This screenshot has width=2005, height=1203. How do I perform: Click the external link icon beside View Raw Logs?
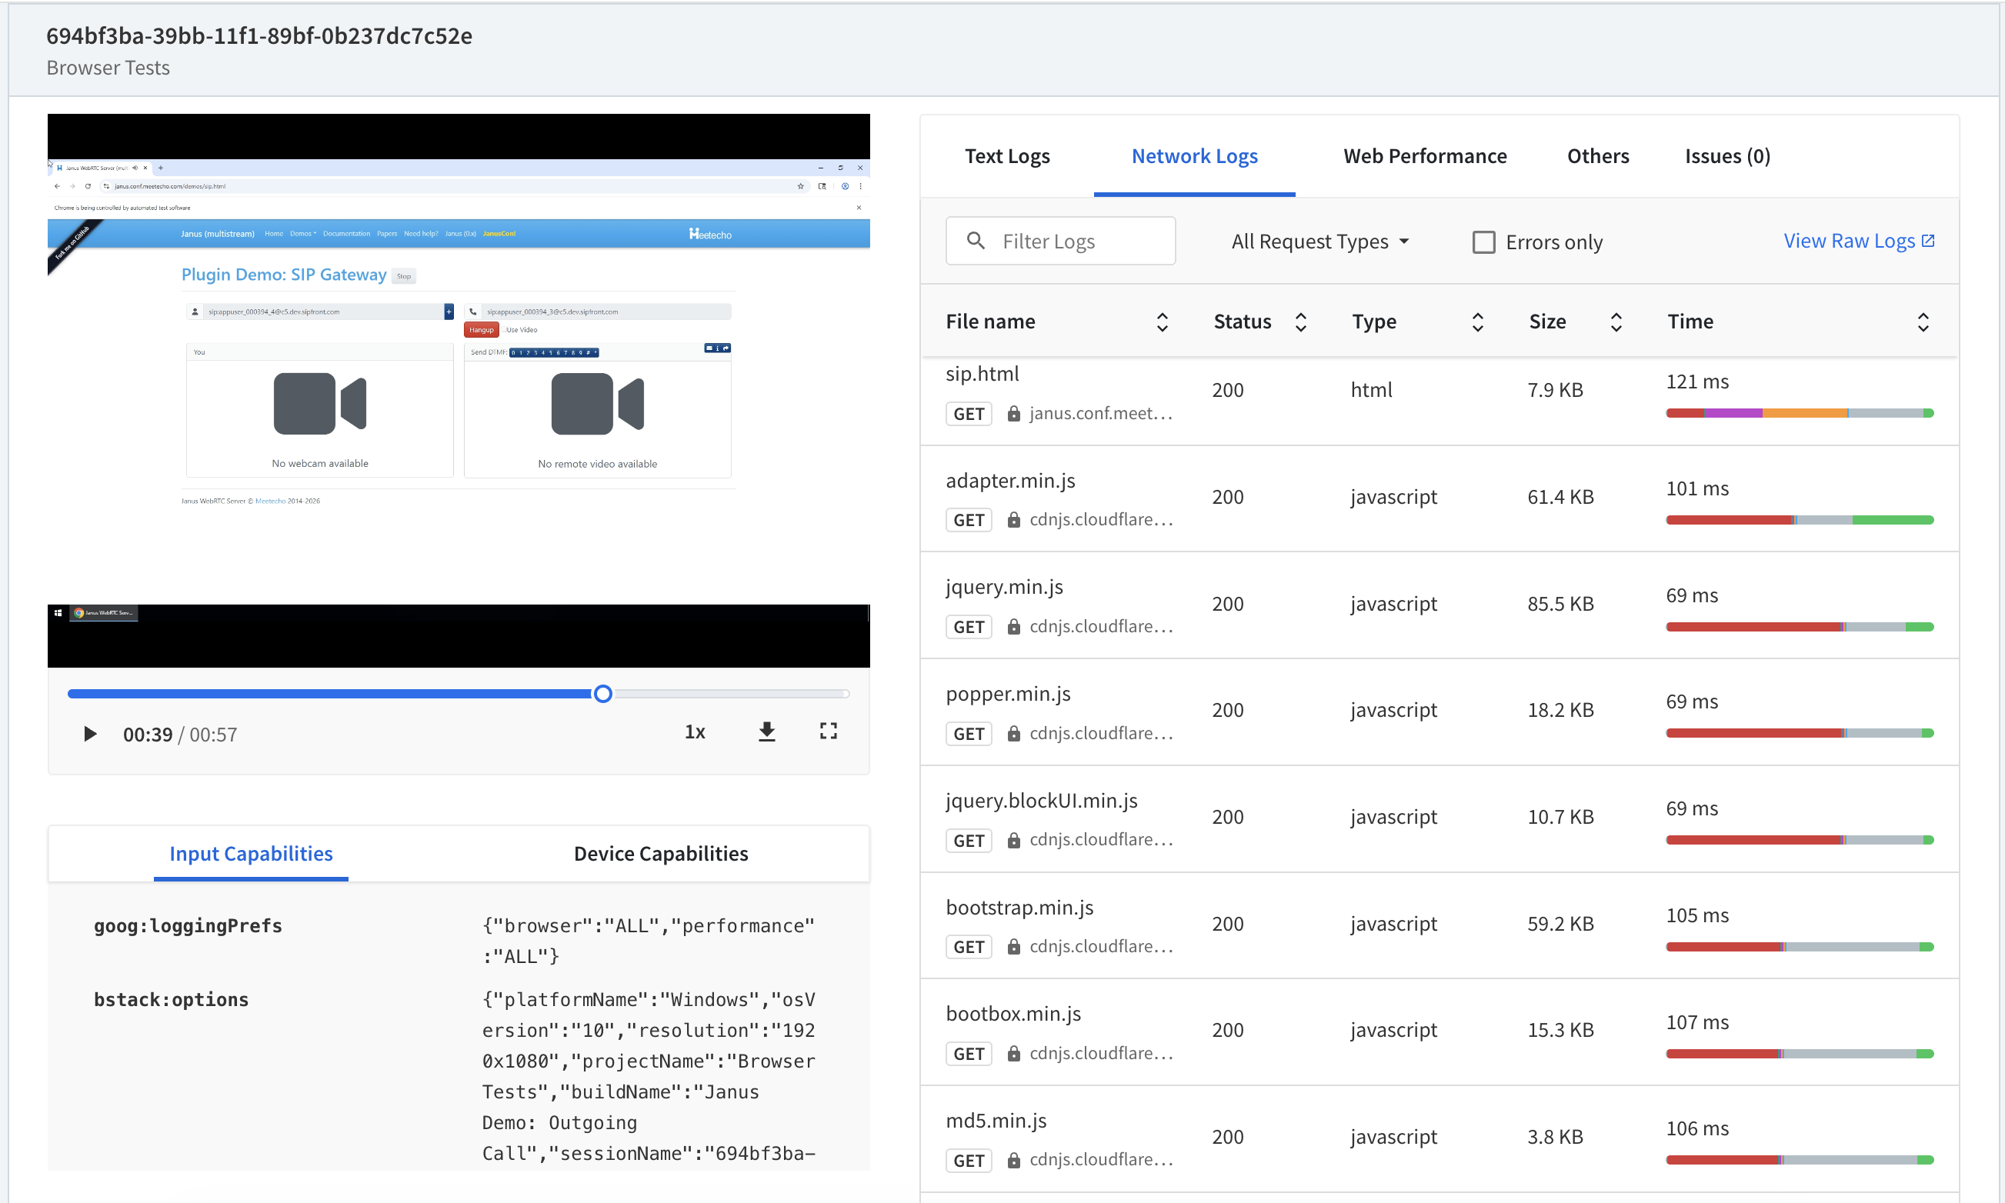pos(1929,239)
